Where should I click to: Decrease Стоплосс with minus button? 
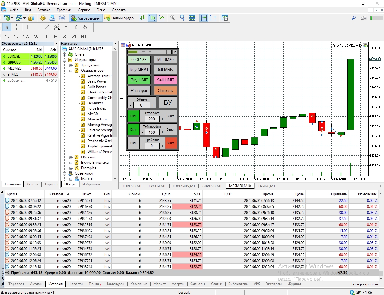pos(143,119)
